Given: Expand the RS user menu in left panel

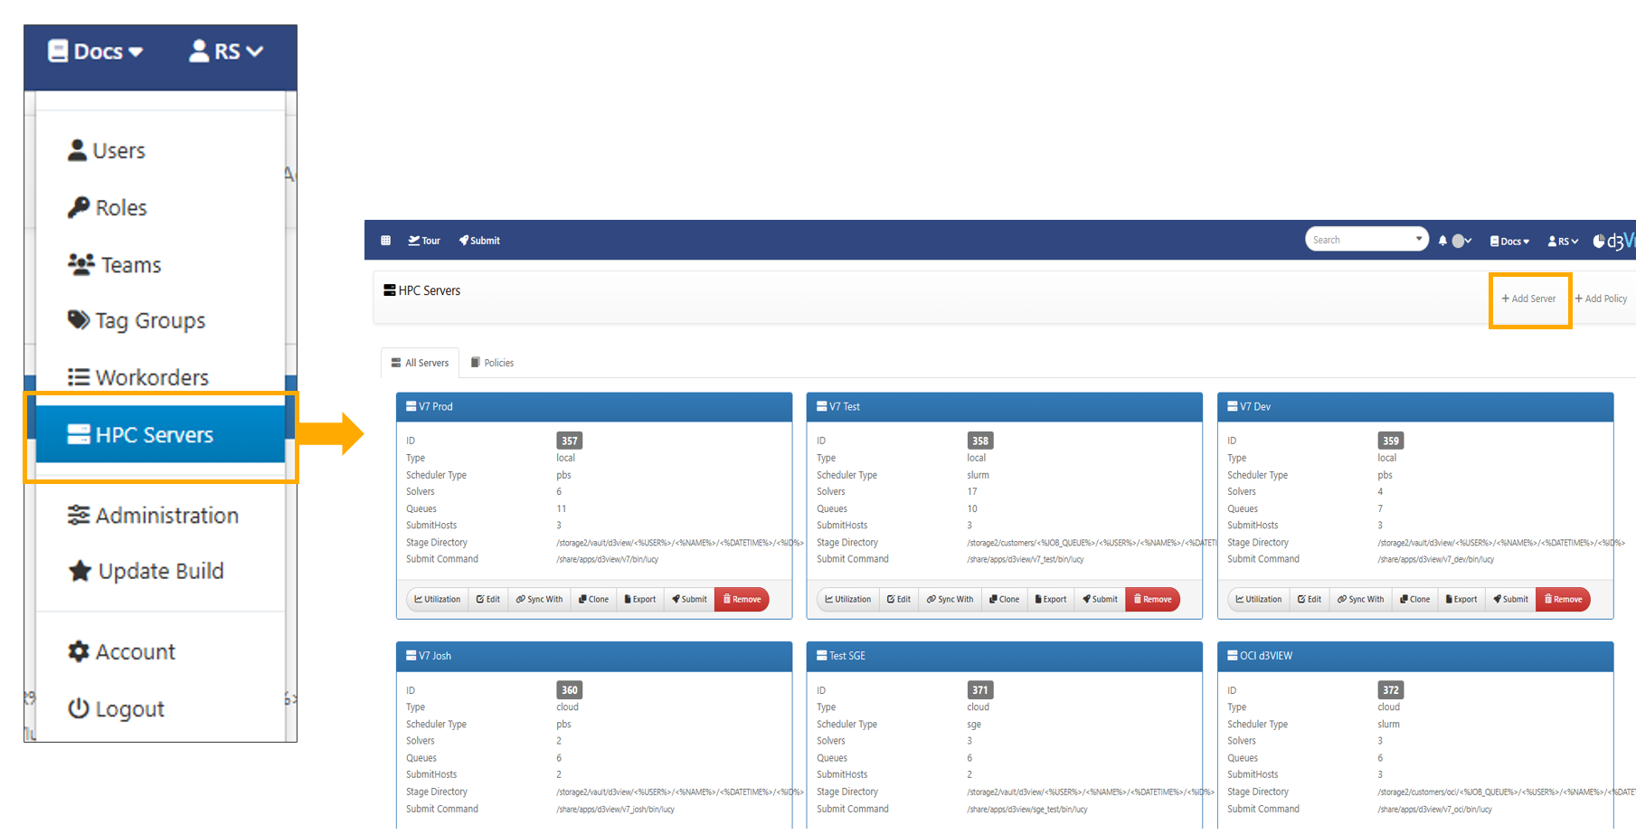Looking at the screenshot, I should coord(226,52).
